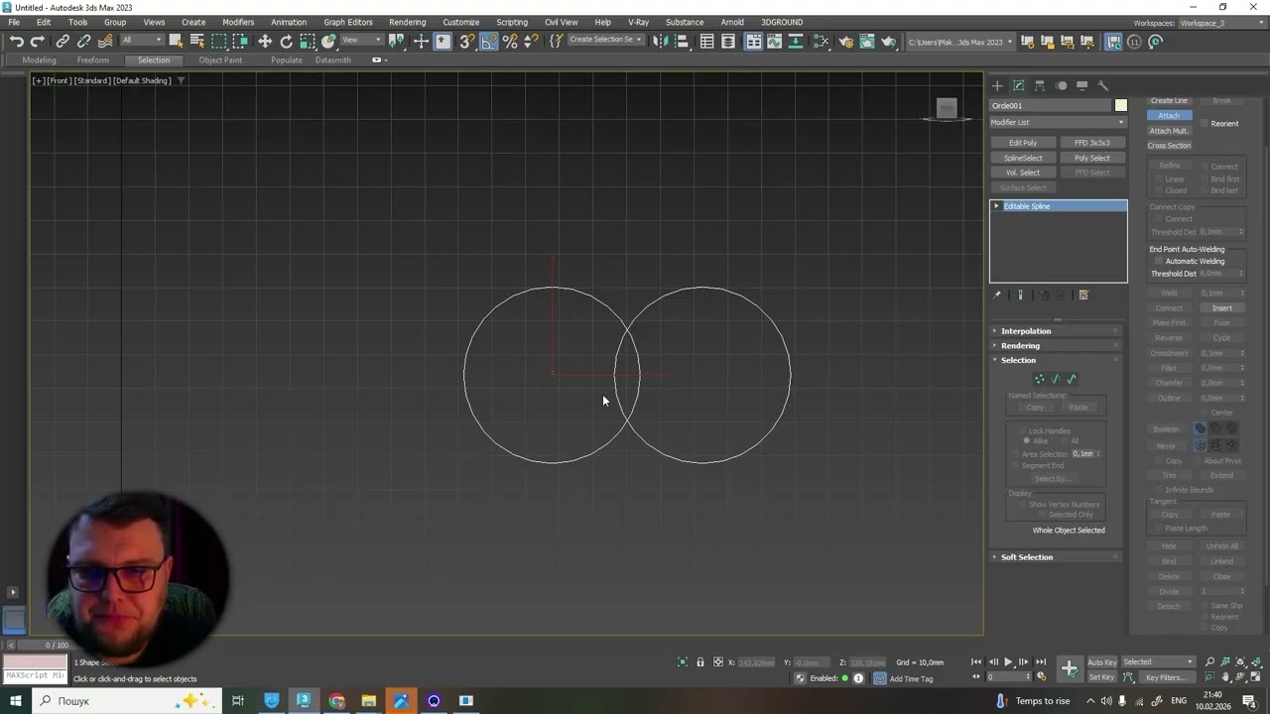
Task: Enable the Automatic Welding checkbox
Action: (x=1160, y=261)
